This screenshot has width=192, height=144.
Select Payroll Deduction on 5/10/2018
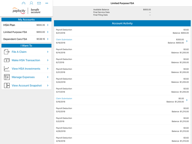(x=122, y=110)
